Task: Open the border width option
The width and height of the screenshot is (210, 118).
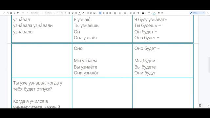Action: tap(159, 13)
